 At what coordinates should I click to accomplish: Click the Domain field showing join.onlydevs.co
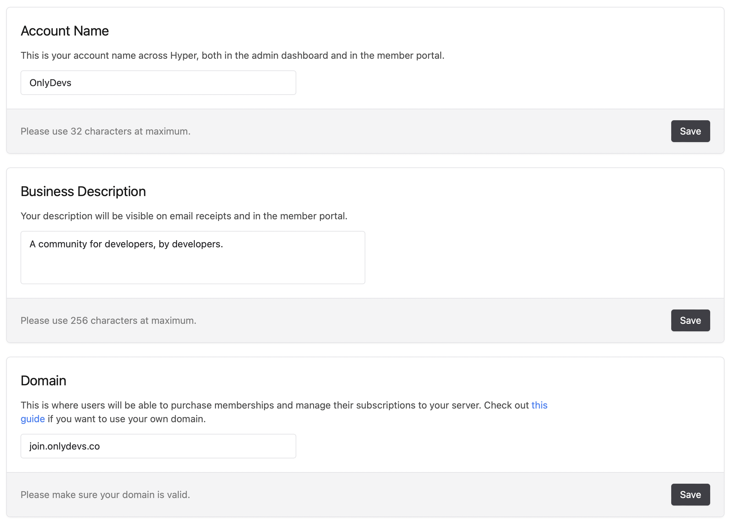[x=158, y=446]
